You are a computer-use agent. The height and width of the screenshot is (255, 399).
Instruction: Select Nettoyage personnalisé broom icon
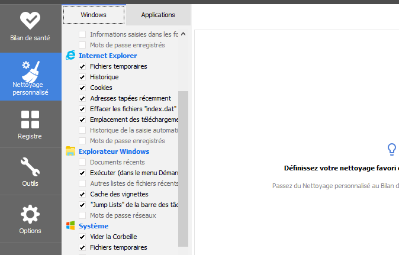pos(31,72)
